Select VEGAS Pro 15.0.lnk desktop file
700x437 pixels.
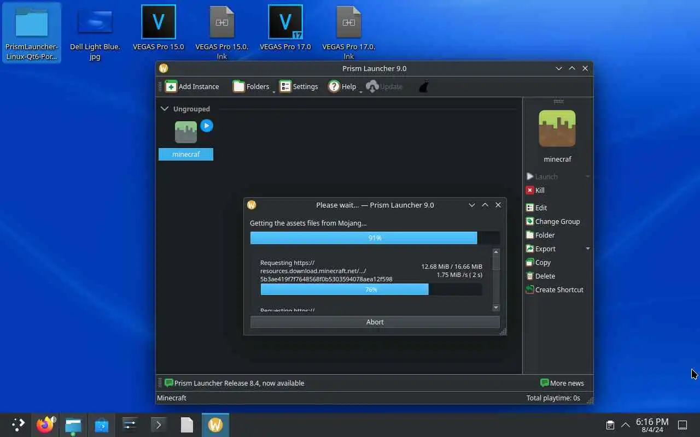[222, 32]
